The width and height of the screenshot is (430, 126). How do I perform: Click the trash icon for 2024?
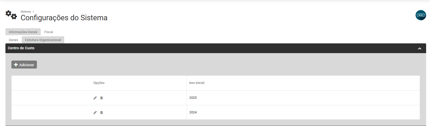point(101,112)
